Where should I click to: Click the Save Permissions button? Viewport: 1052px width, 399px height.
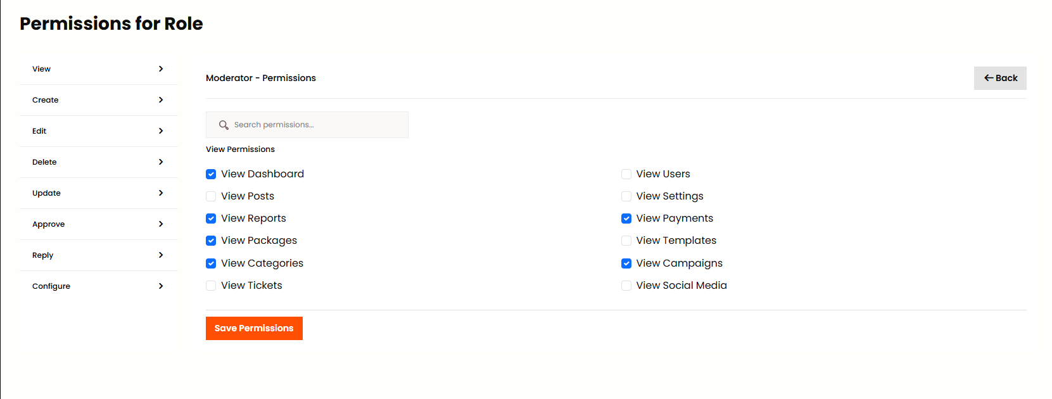click(254, 328)
